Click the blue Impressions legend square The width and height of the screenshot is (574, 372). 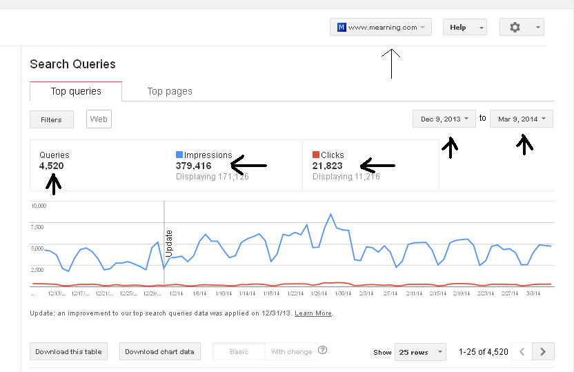pyautogui.click(x=179, y=155)
